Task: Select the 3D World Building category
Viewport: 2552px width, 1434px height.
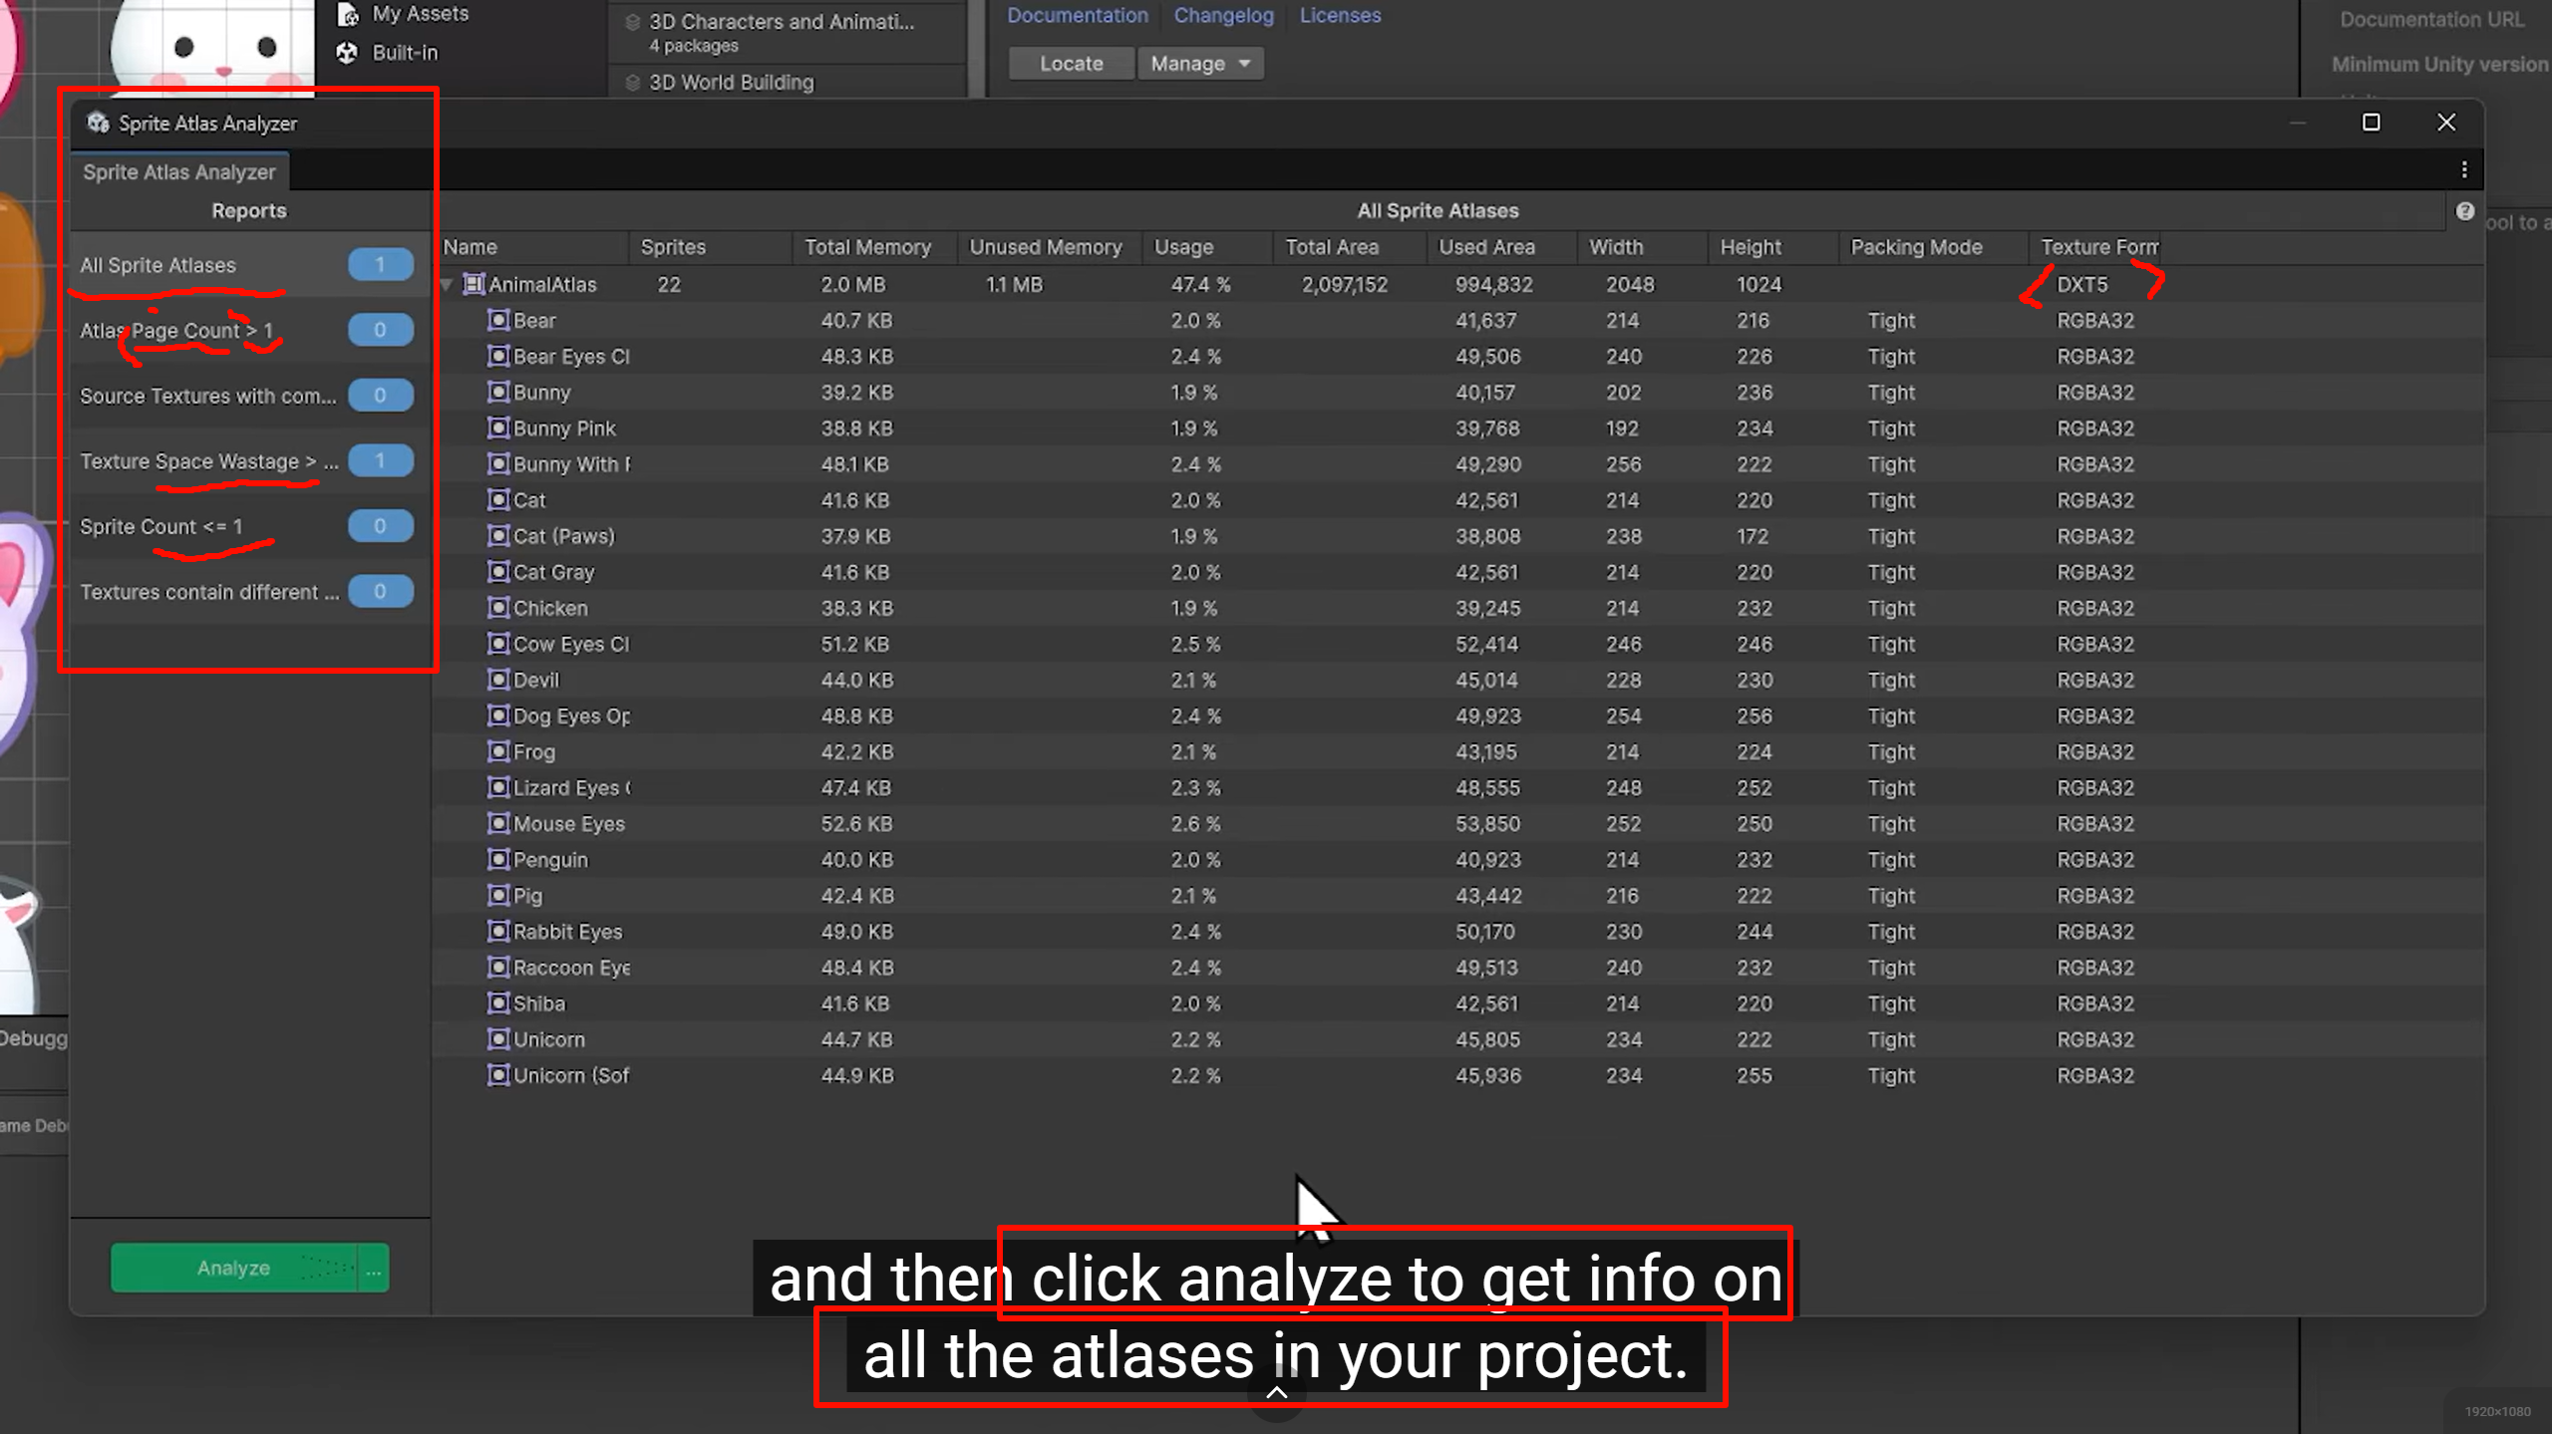Action: pos(731,83)
